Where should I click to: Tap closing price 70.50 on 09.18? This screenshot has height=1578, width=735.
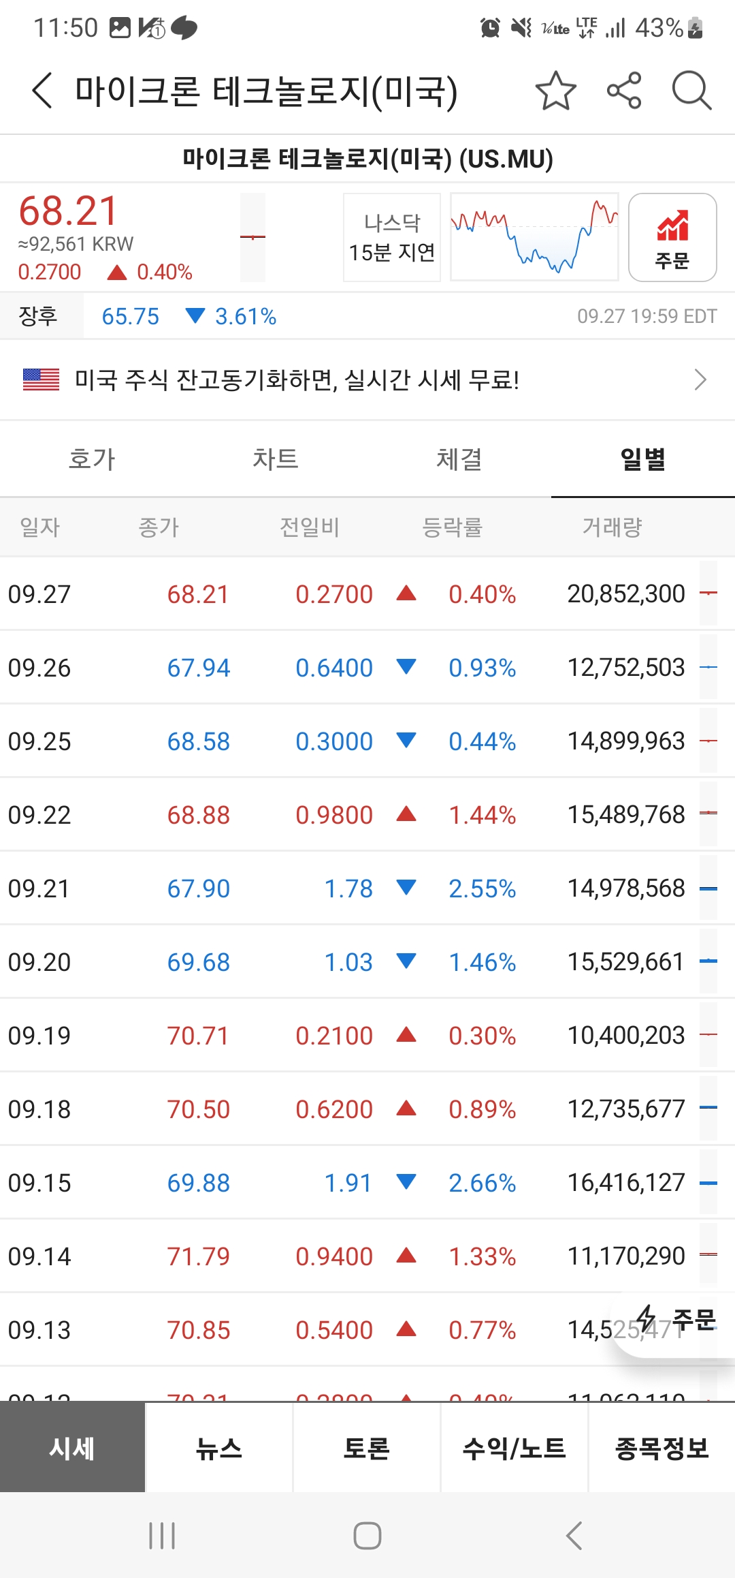pyautogui.click(x=199, y=1109)
